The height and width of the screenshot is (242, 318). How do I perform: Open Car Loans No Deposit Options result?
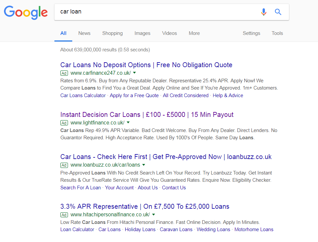146,65
